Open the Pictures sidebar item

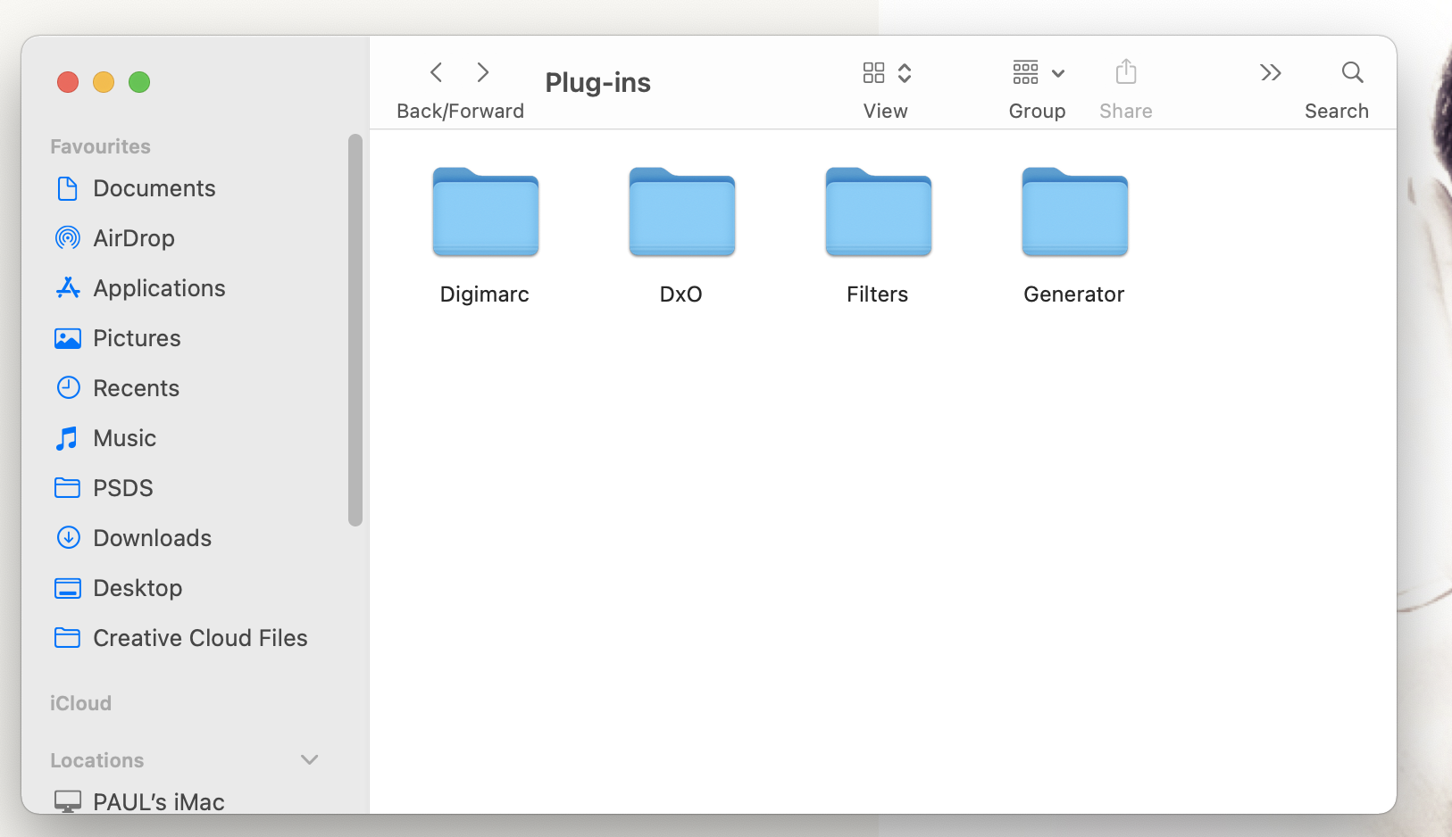(137, 338)
